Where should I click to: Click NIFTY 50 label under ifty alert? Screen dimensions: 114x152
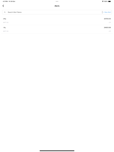6,31
